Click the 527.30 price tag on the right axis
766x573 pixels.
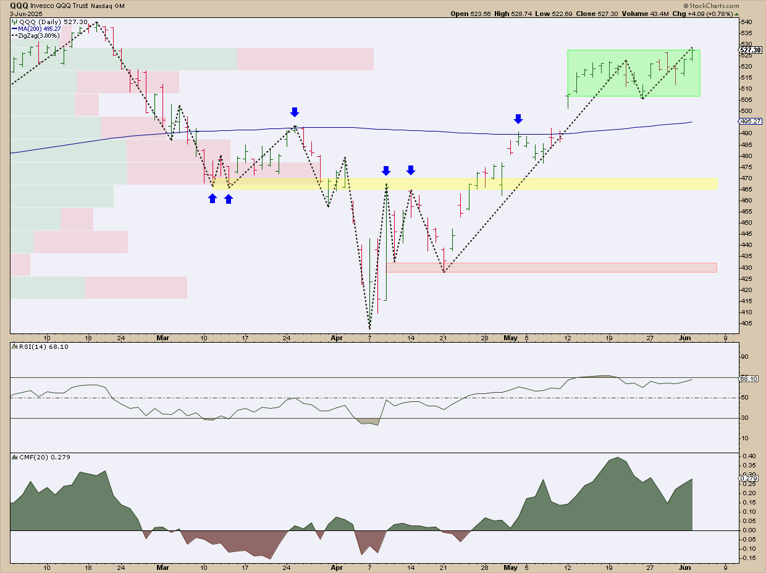(x=750, y=51)
